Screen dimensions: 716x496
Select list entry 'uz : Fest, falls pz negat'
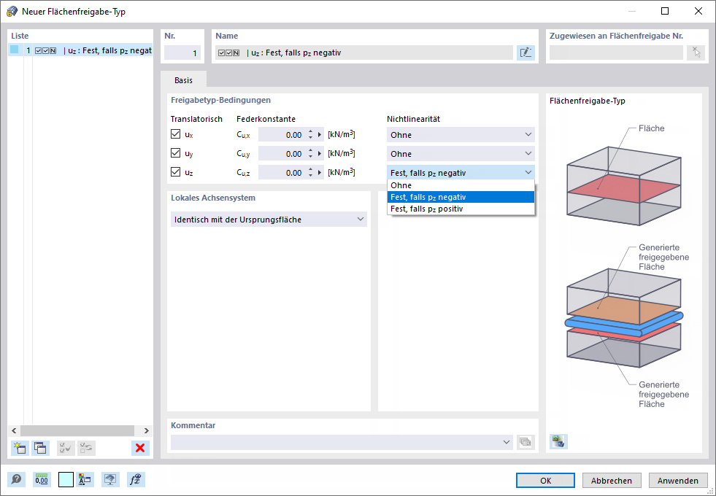tap(80, 50)
